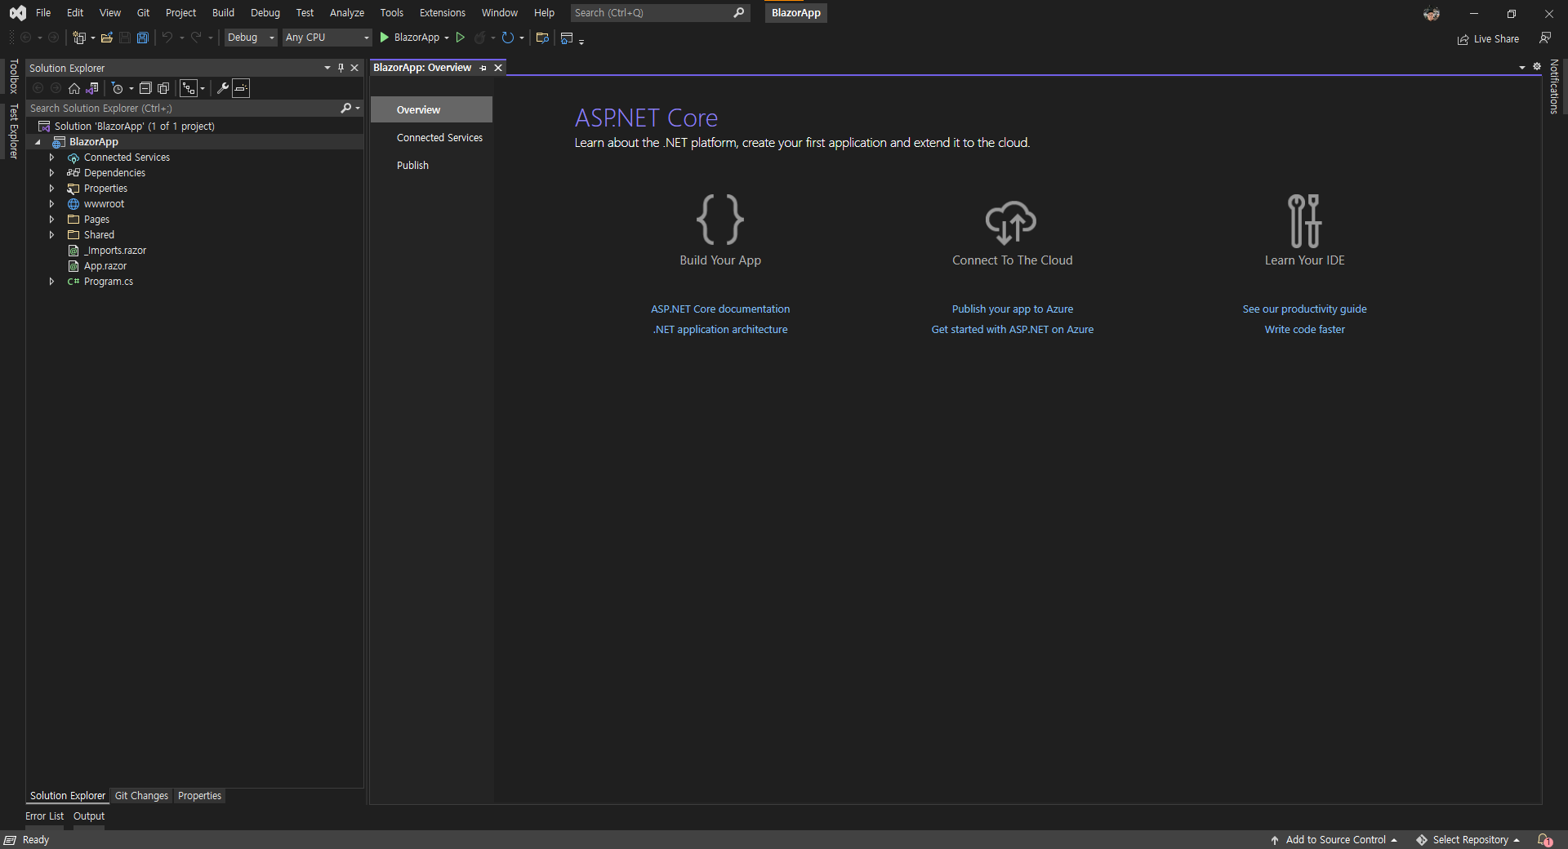Toggle Track Active Item view button
1568x849 pixels.
pos(189,88)
